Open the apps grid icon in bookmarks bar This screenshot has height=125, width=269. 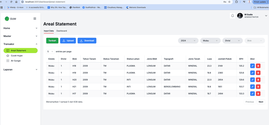point(2,7)
